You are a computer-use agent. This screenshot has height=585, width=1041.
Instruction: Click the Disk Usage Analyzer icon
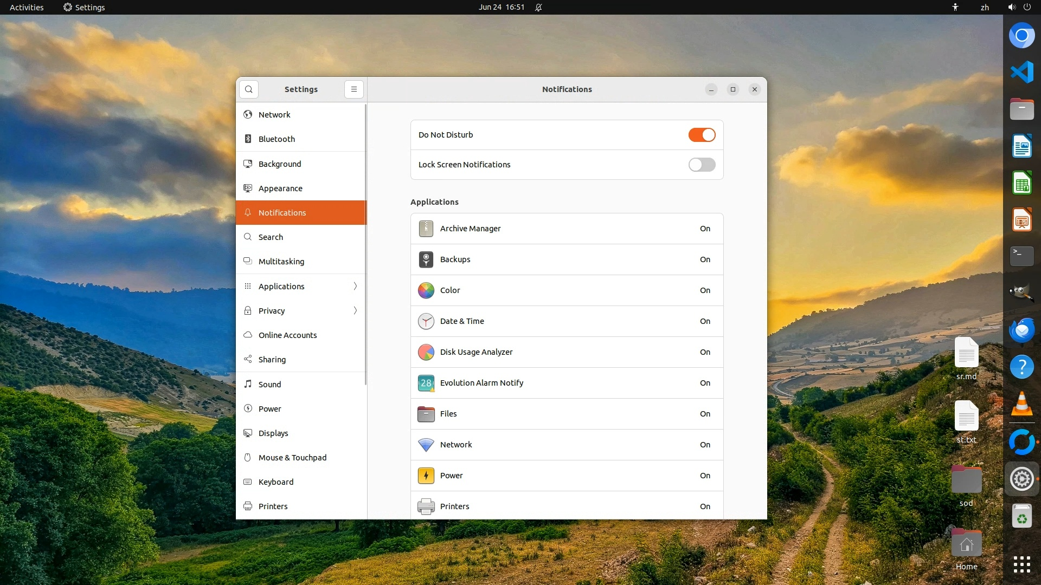point(426,352)
